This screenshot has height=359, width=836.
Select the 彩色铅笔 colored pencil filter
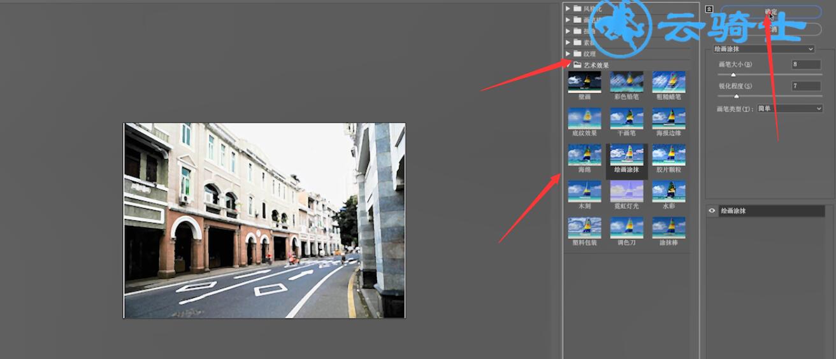pyautogui.click(x=626, y=82)
